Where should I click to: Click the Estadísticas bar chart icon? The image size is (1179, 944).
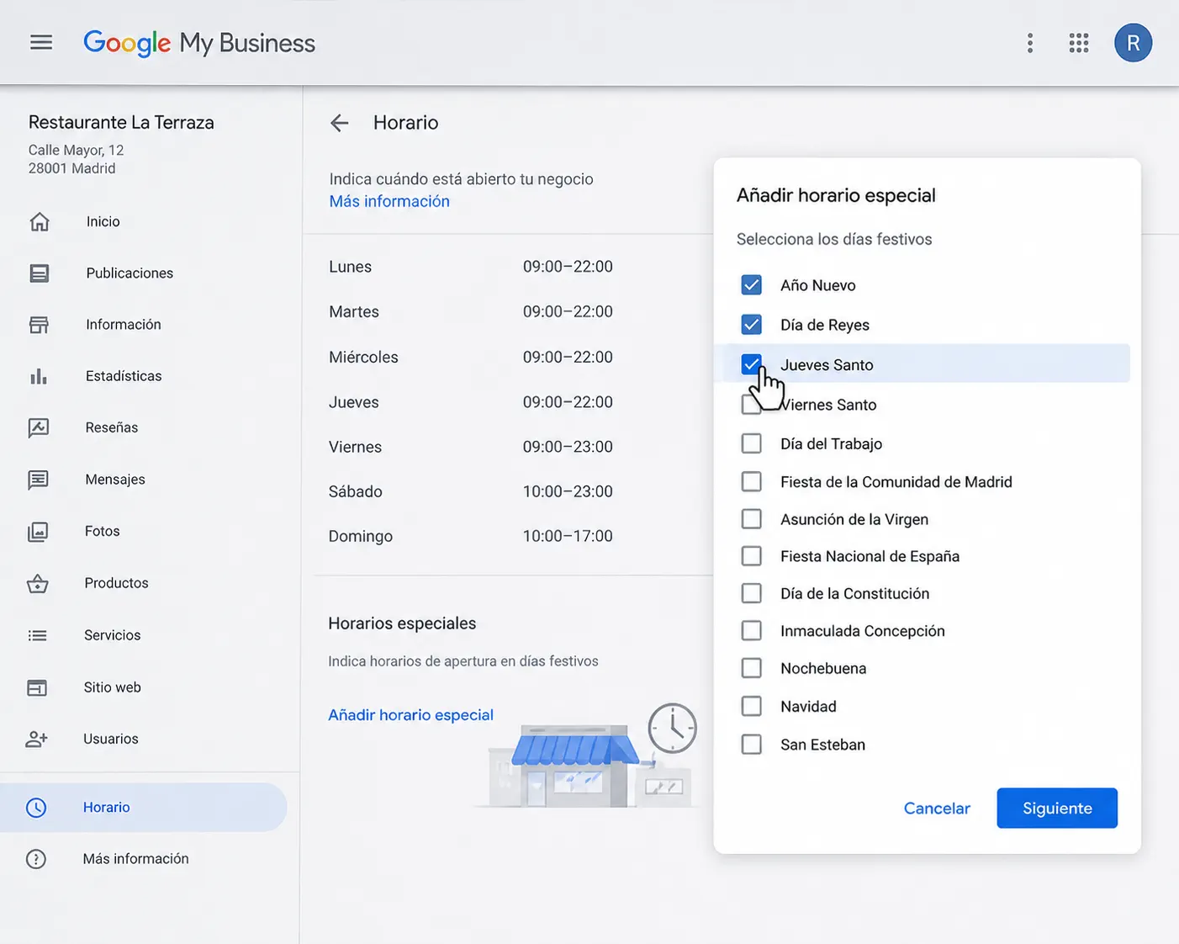[x=39, y=376]
